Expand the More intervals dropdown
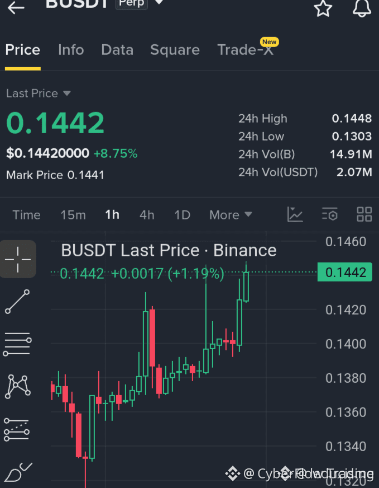This screenshot has height=488, width=379. tap(231, 215)
